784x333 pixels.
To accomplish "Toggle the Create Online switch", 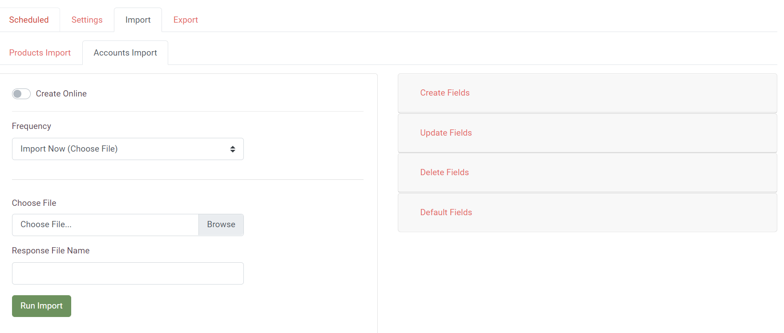I will 21,94.
